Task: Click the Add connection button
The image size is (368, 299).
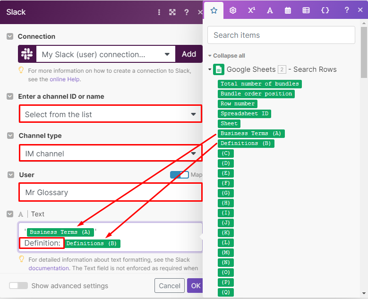Action: click(x=189, y=54)
